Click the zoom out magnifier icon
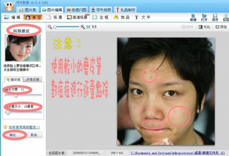The height and width of the screenshot is (156, 229). click(x=50, y=27)
